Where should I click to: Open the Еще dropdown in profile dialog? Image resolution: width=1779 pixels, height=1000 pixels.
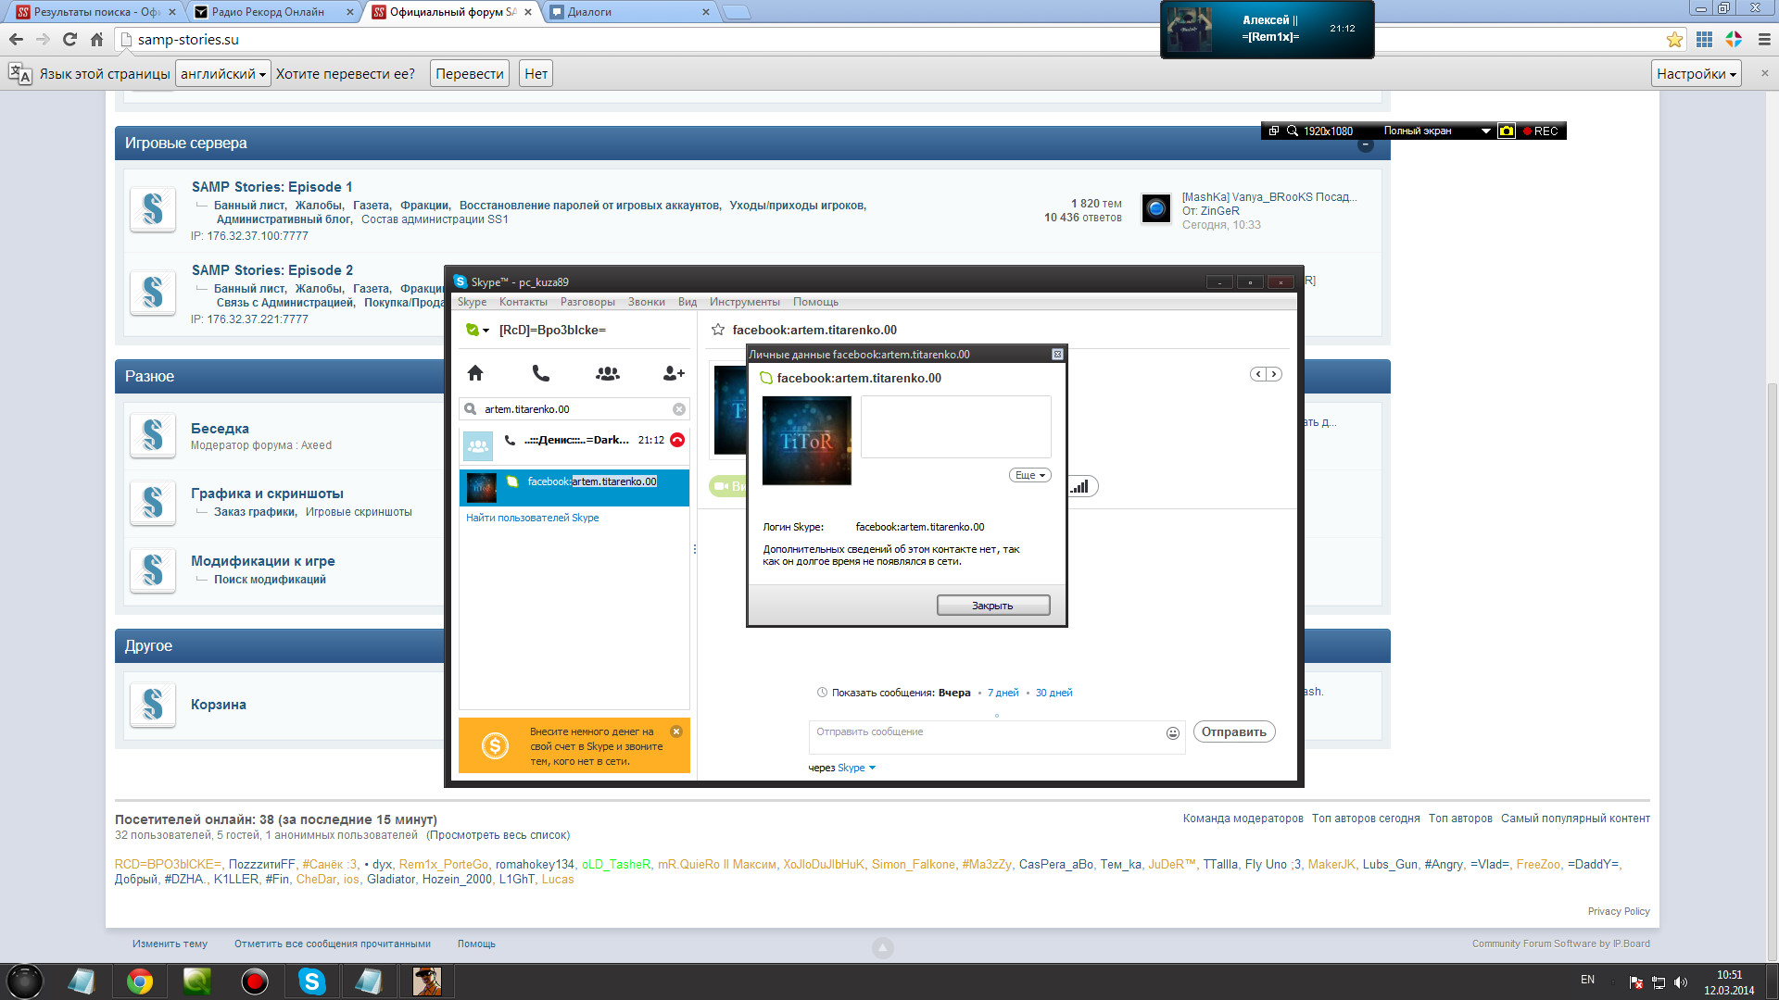1029,475
